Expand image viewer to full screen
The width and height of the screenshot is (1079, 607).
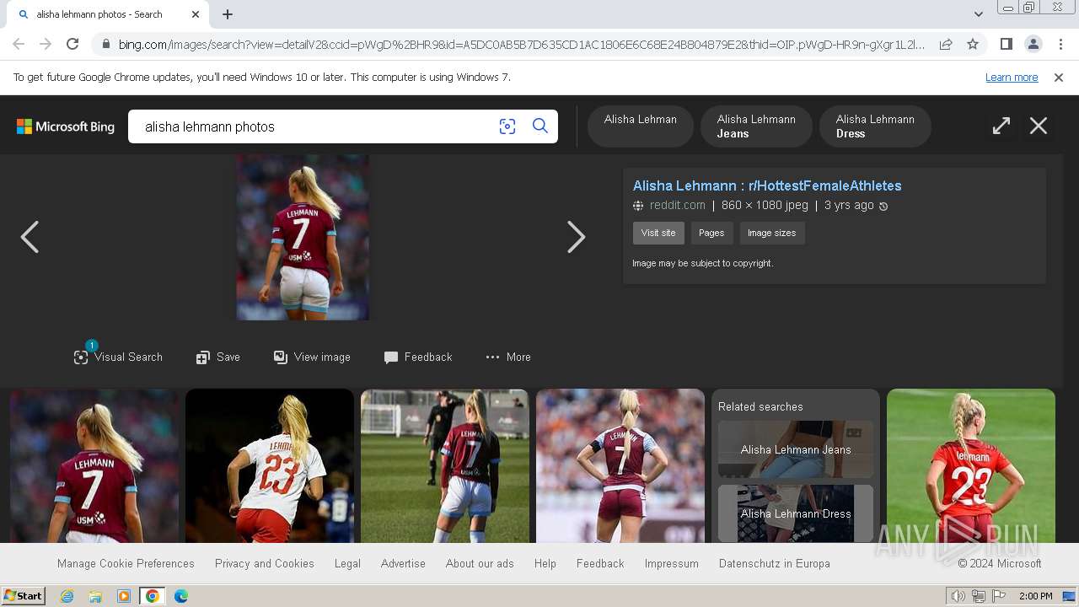1001,126
